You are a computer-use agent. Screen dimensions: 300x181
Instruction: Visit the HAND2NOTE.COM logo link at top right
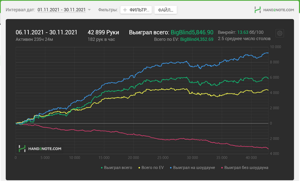[274, 10]
